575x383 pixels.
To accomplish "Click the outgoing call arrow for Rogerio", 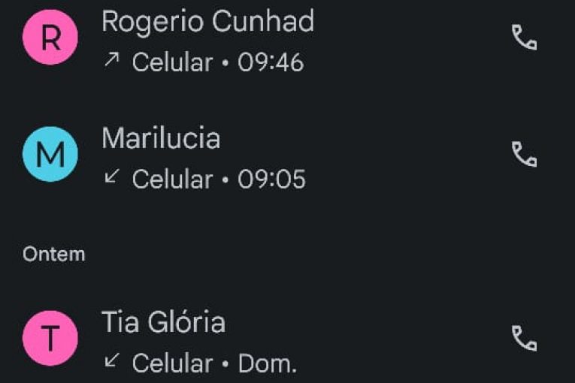I will click(112, 61).
